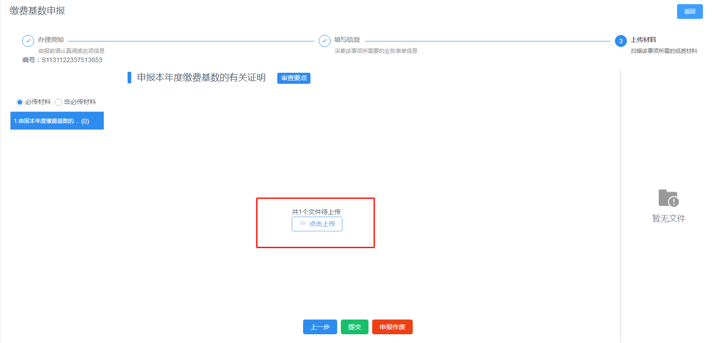
Task: Click the 编号 S1131122337513853 text
Action: (x=62, y=60)
